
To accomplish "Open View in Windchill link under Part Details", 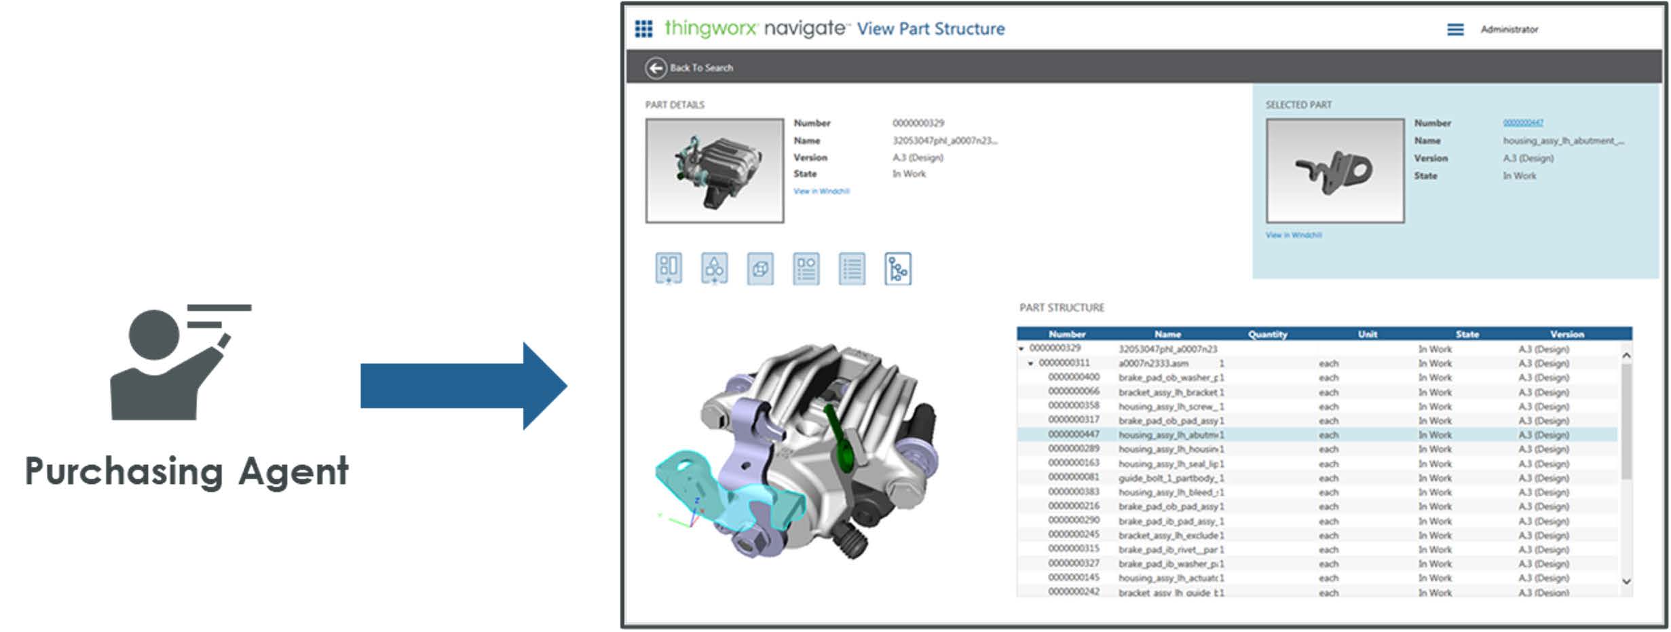I will point(821,191).
